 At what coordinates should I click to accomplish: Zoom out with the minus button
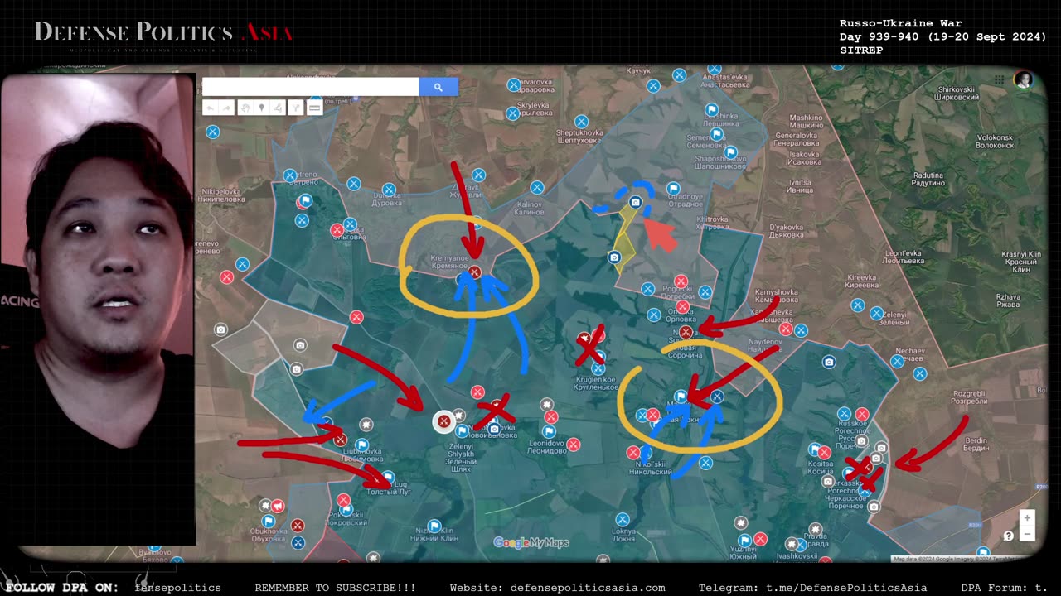click(1027, 534)
